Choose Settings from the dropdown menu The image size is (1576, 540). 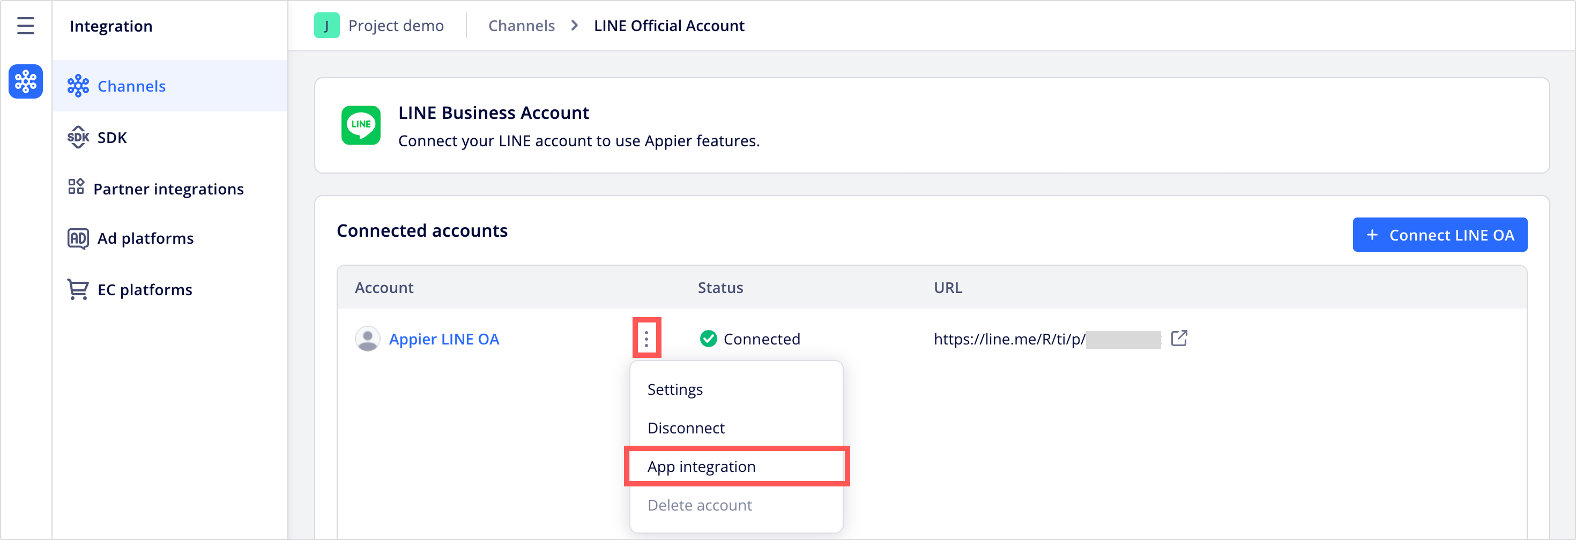[736, 389]
